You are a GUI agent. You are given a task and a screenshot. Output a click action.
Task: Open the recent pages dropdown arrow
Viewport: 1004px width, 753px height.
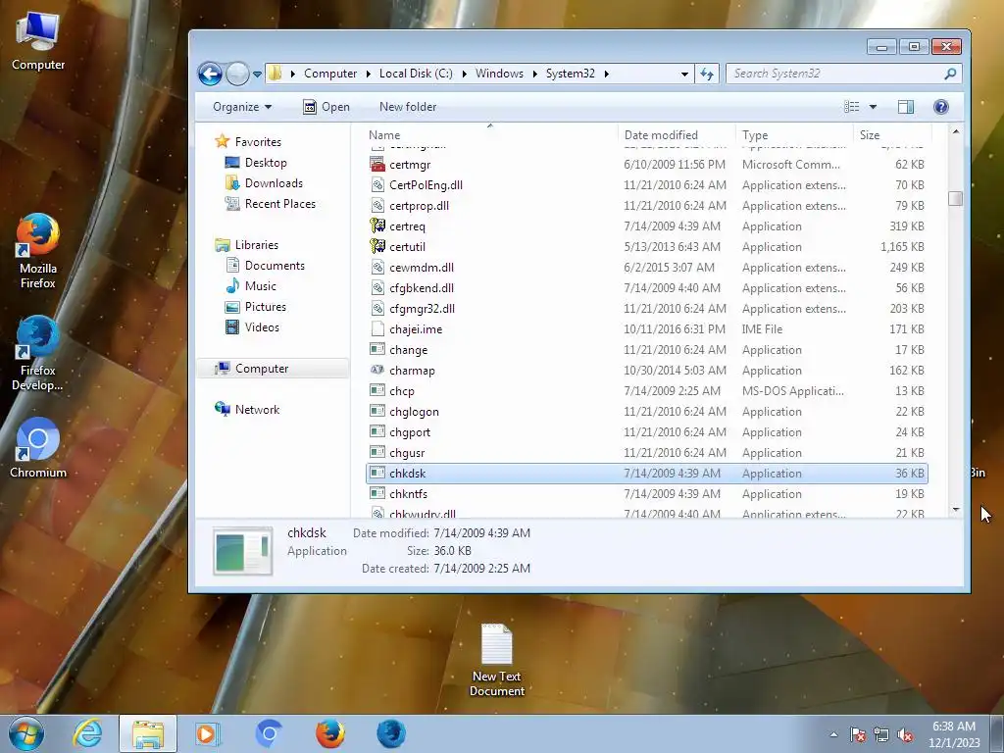258,75
